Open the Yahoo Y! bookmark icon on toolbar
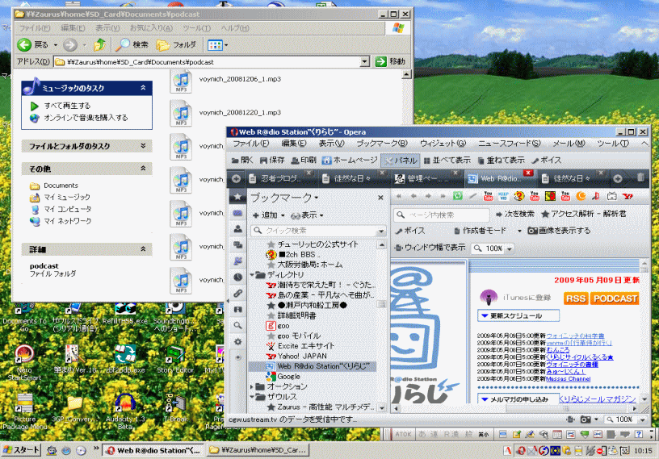The height and width of the screenshot is (459, 659). coord(628,196)
